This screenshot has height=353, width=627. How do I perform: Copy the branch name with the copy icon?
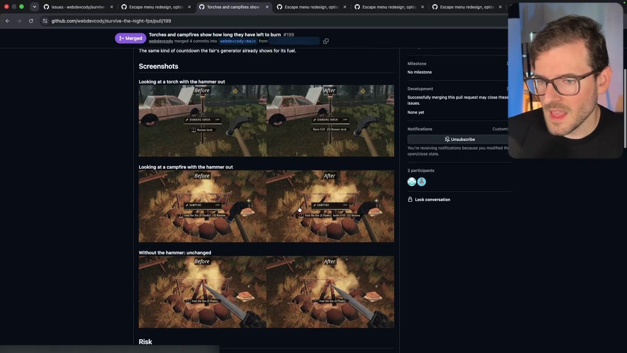click(x=326, y=41)
